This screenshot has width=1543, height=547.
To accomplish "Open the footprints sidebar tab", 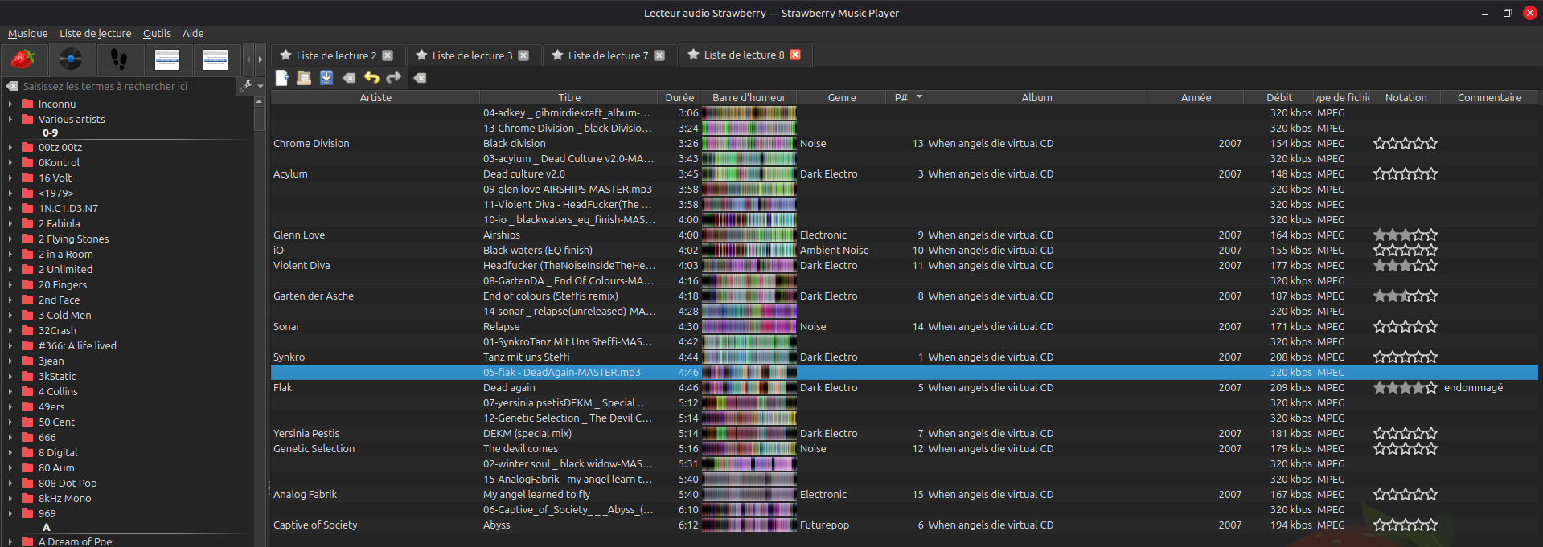I will pos(119,59).
